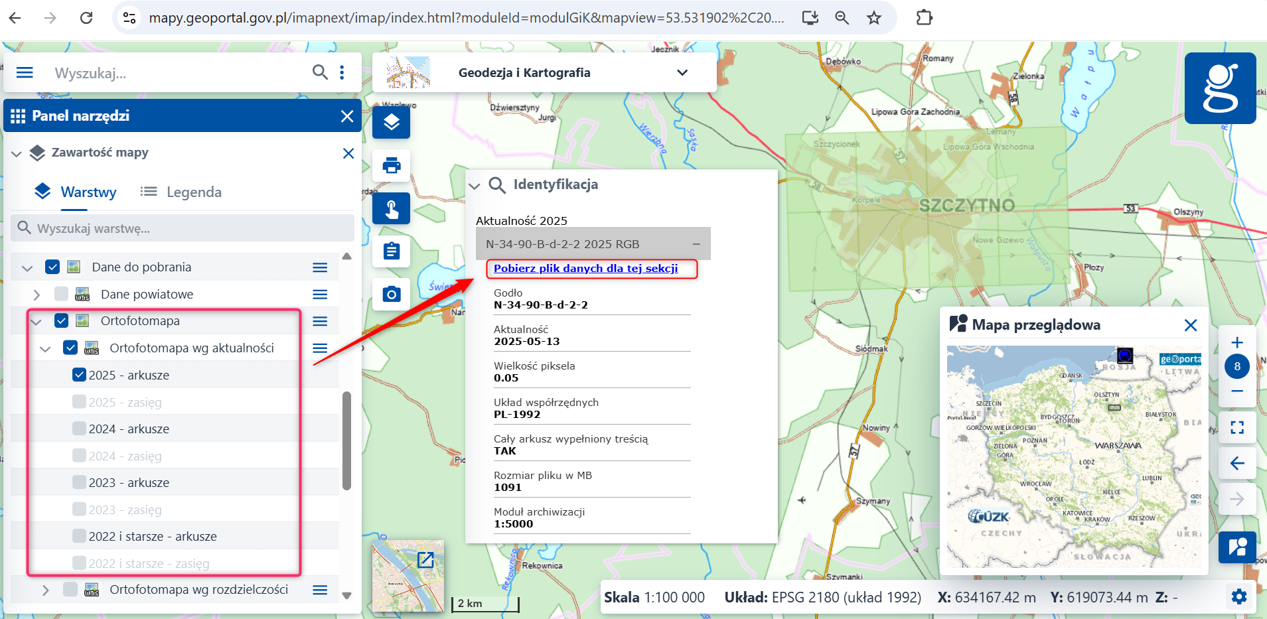Screen dimensions: 1267x619
Task: Check the Dane powiatowe layer
Action: 61,294
